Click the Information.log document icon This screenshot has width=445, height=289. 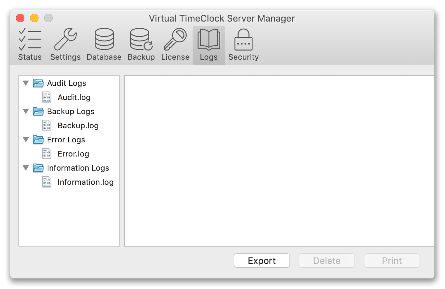(x=46, y=182)
